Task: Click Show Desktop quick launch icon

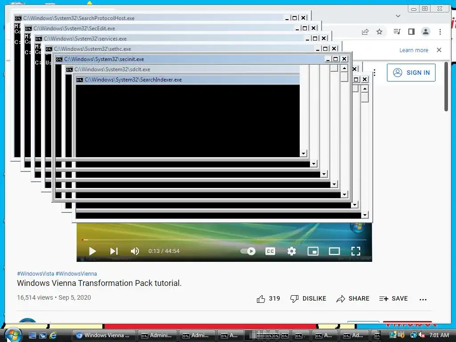Action: point(32,335)
